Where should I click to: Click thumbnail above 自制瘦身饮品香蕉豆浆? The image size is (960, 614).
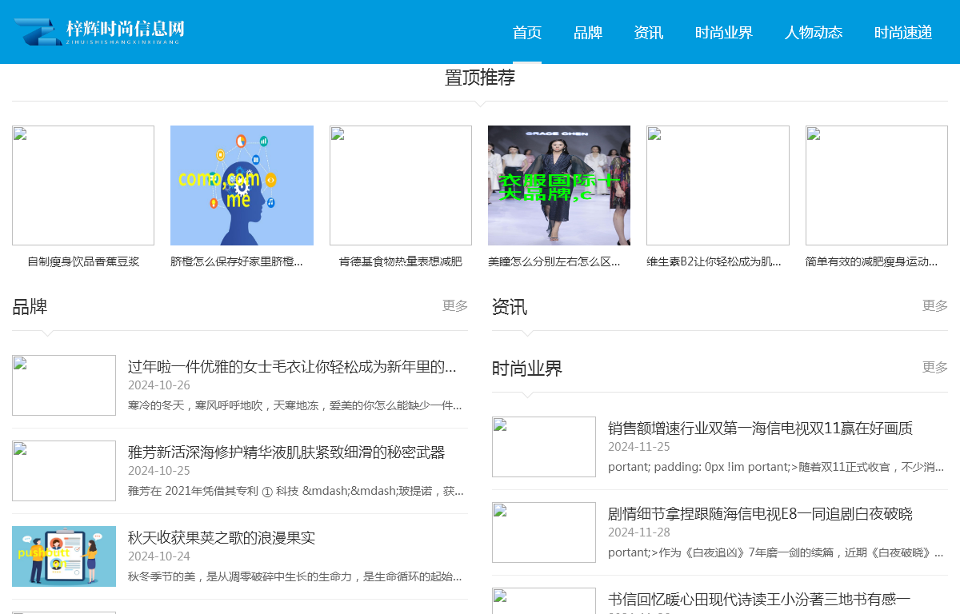point(83,185)
